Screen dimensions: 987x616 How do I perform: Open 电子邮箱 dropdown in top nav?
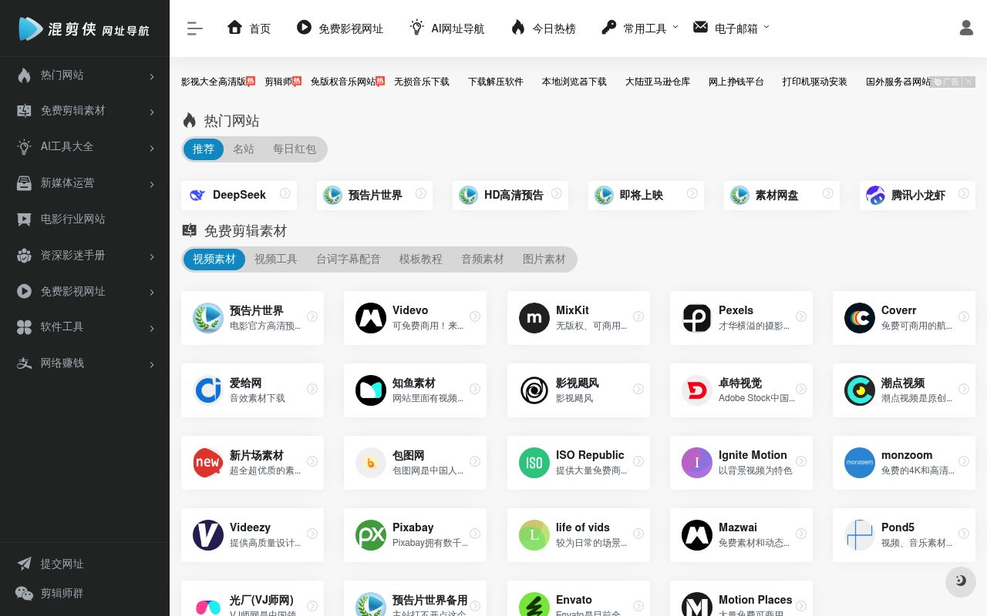point(731,28)
